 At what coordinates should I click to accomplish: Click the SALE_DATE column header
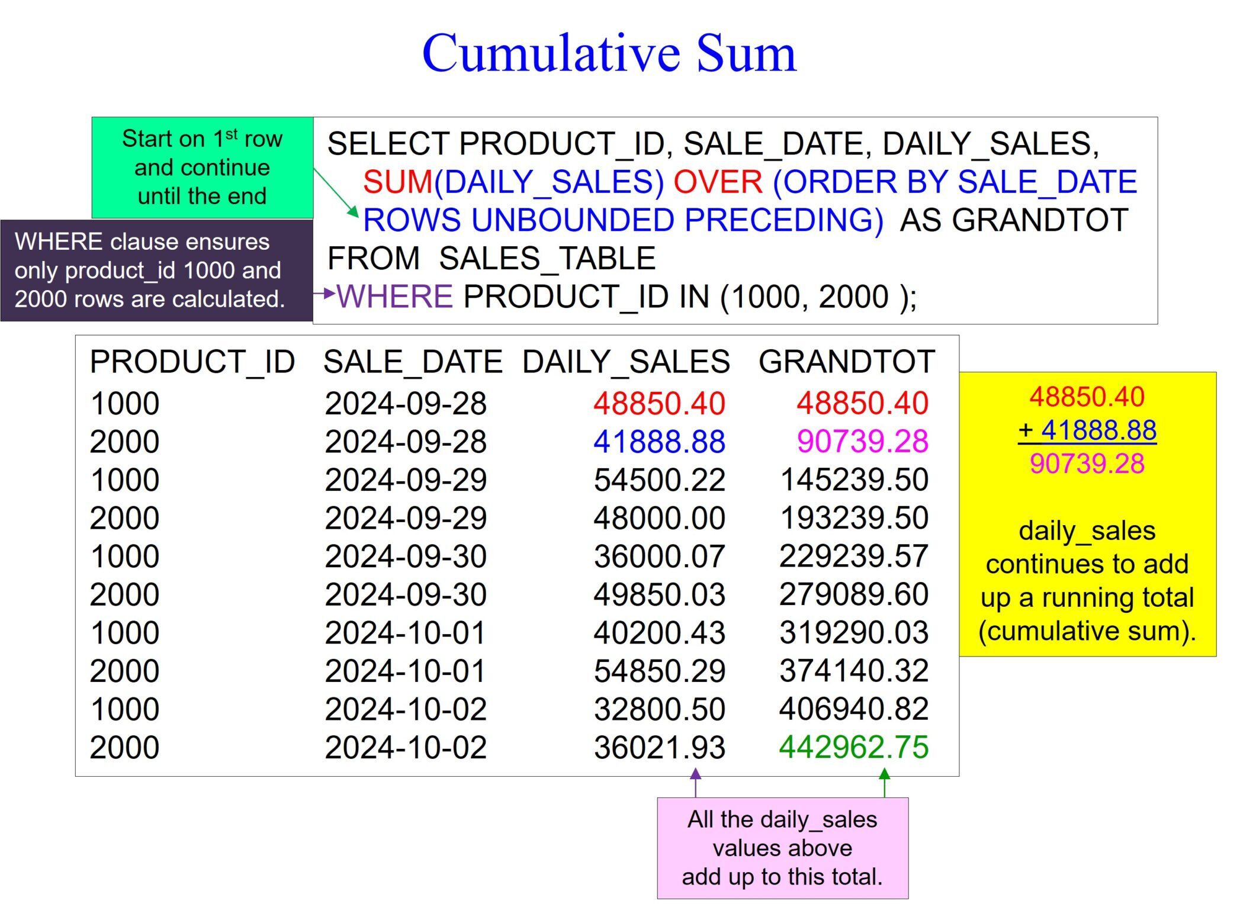click(x=413, y=362)
